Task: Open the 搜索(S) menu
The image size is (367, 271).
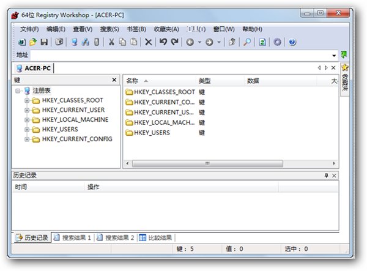Action: (x=109, y=29)
